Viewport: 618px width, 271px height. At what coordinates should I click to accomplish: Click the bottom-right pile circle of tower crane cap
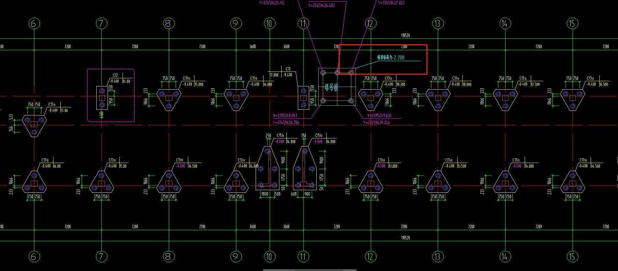[351, 101]
